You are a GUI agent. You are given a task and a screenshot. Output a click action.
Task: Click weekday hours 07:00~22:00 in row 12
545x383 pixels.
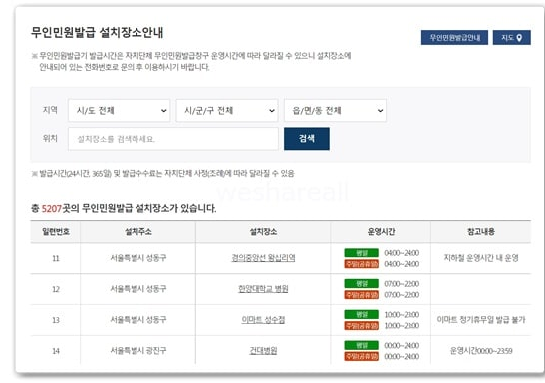[402, 284]
